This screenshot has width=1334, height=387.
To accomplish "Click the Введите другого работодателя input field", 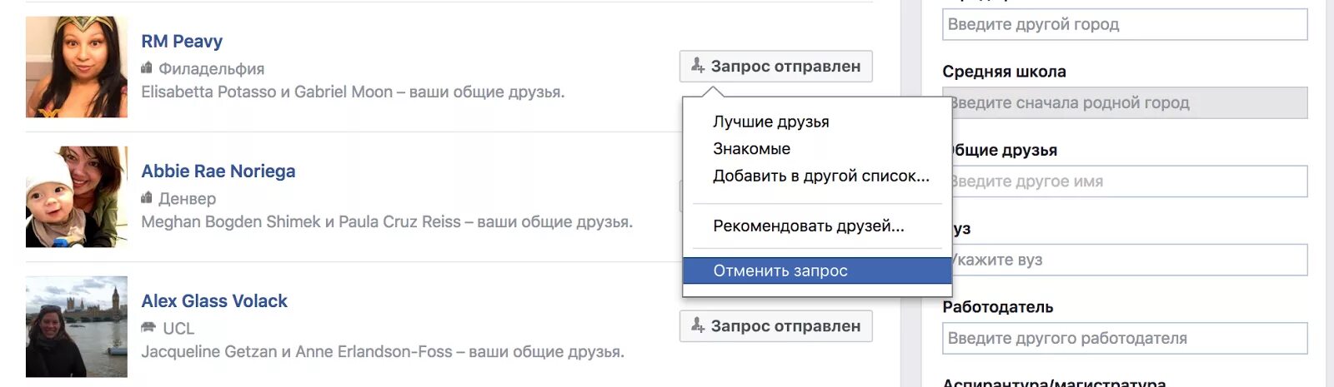I will 1125,338.
